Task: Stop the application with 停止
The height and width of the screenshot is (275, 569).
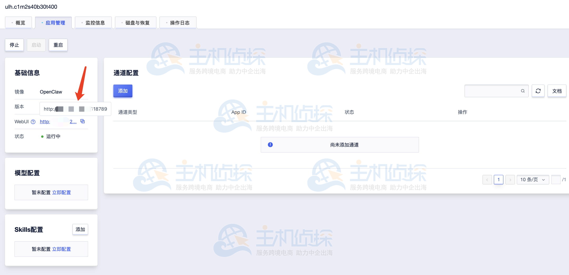Action: tap(14, 45)
